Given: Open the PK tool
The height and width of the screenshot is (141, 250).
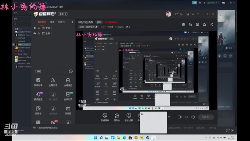Looking at the screenshot, I should [54, 122].
